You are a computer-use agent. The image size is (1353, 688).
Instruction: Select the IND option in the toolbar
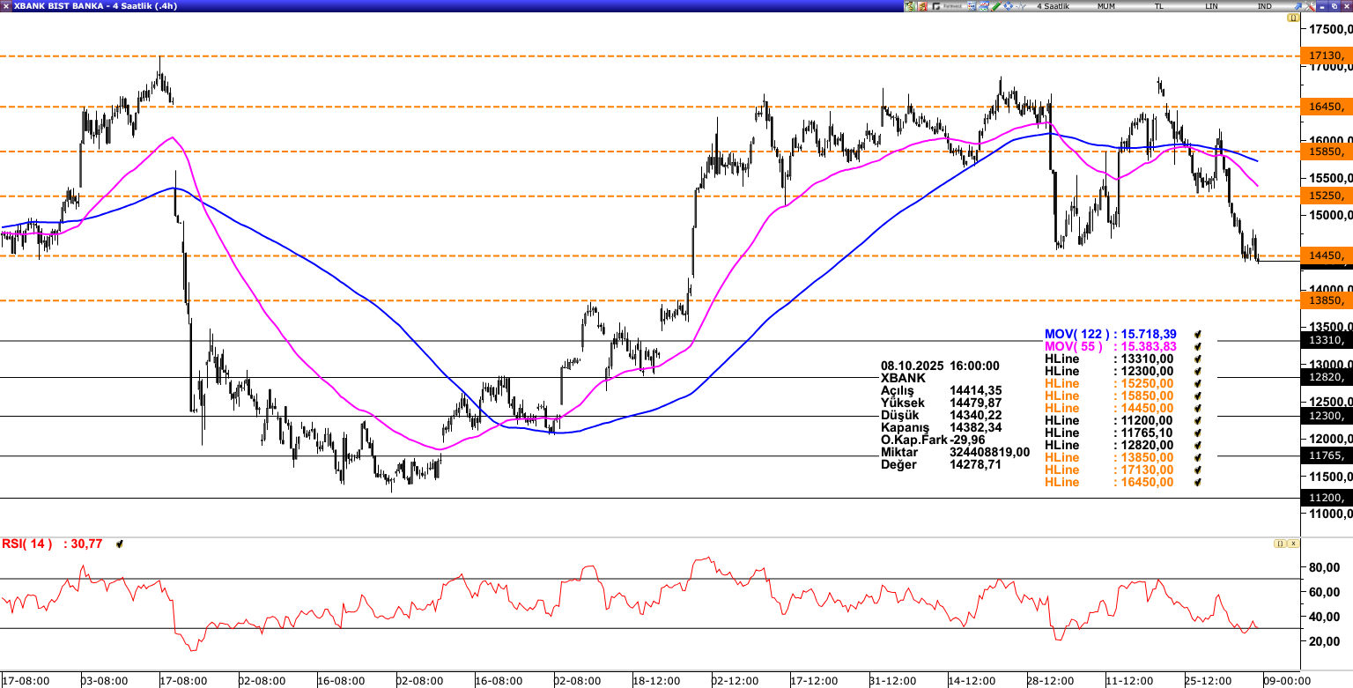point(1264,6)
